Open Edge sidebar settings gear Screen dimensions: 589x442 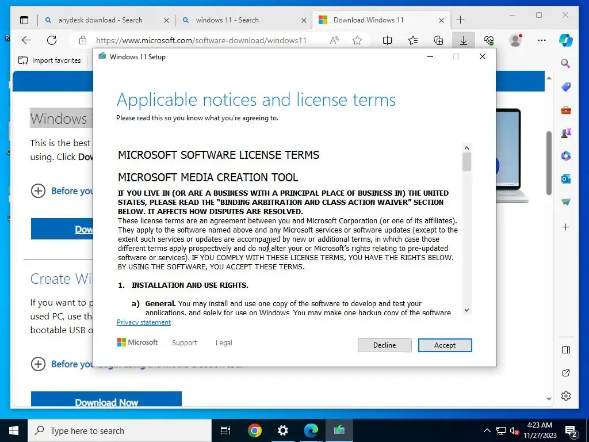click(566, 396)
